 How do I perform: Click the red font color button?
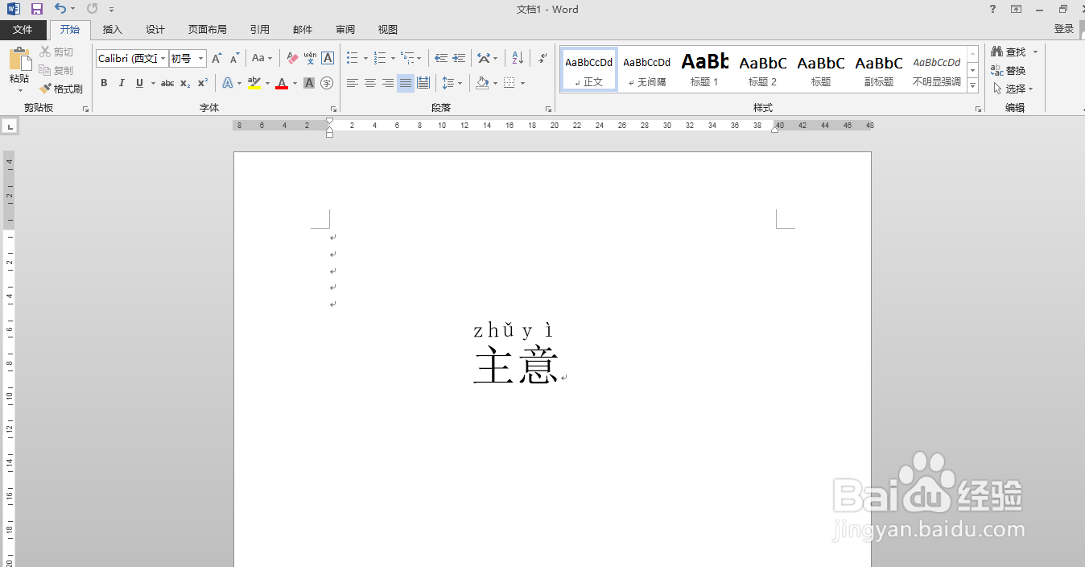click(x=282, y=83)
